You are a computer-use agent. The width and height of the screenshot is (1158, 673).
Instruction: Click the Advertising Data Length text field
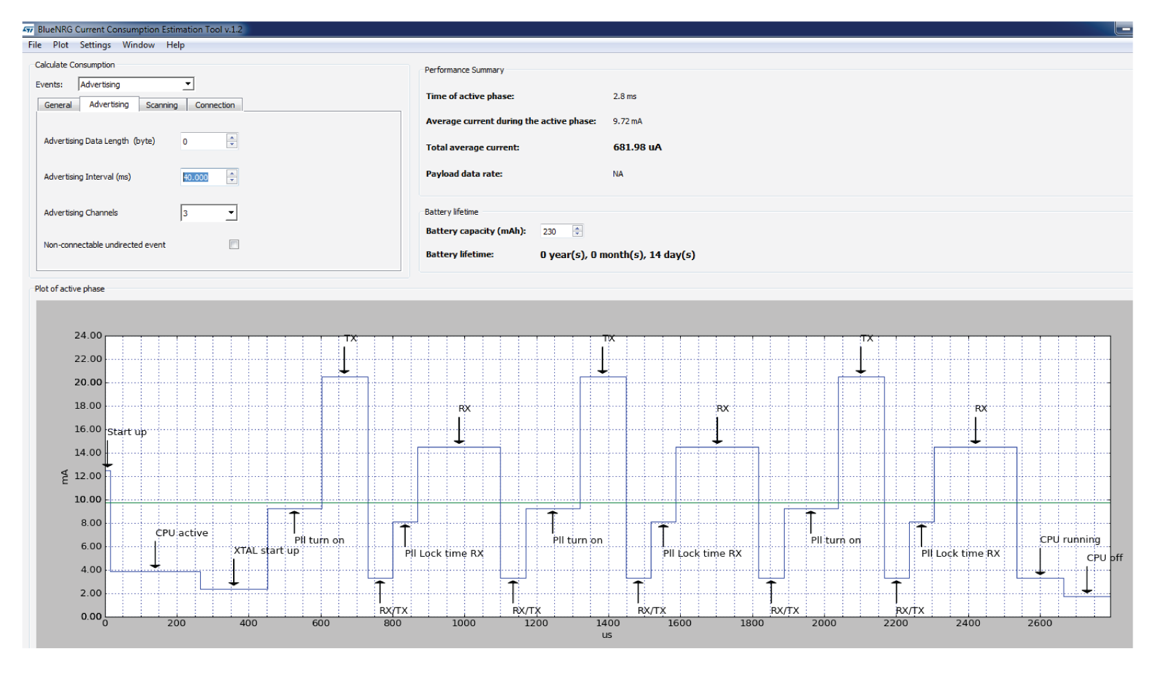pyautogui.click(x=204, y=141)
